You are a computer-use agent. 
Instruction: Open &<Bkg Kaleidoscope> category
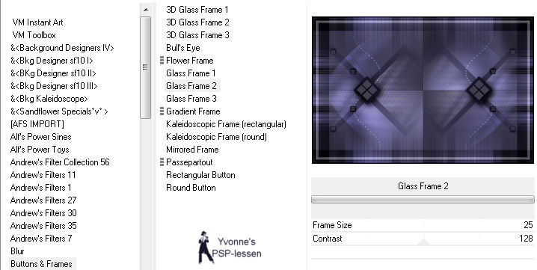tap(49, 99)
